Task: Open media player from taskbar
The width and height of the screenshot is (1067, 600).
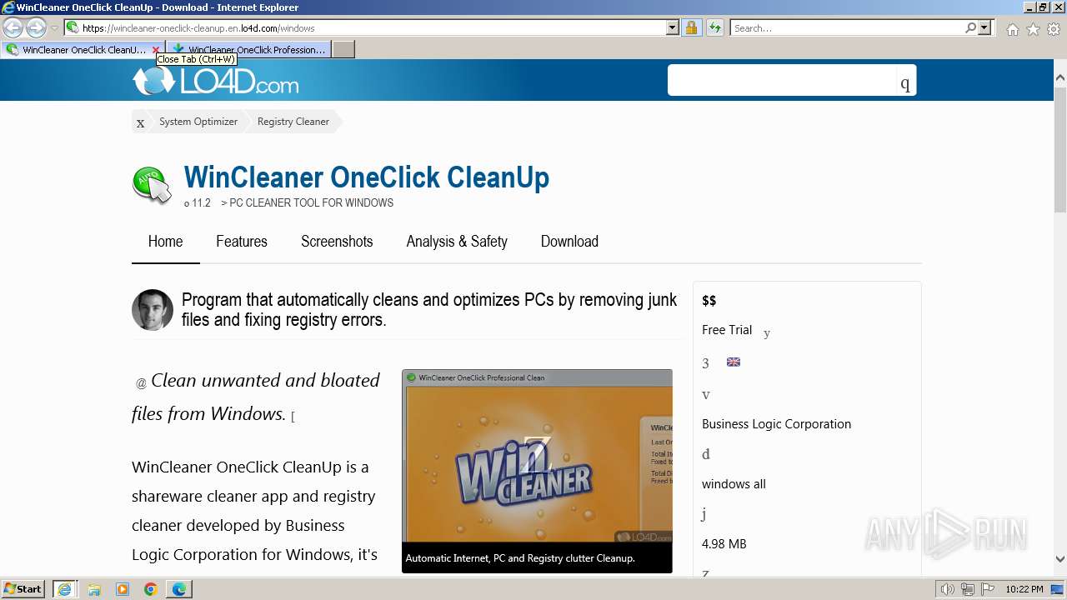Action: pyautogui.click(x=123, y=589)
